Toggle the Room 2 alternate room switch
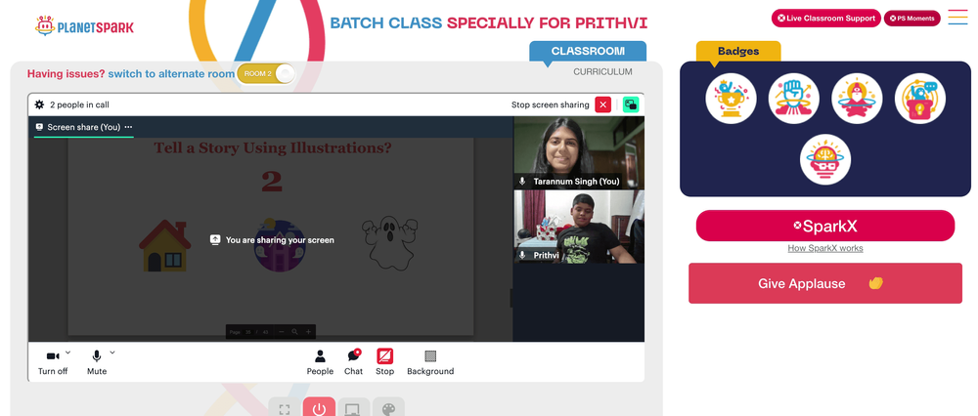The width and height of the screenshot is (978, 416). coord(266,73)
